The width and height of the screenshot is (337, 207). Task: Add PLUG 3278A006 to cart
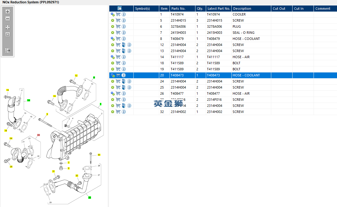118,26
